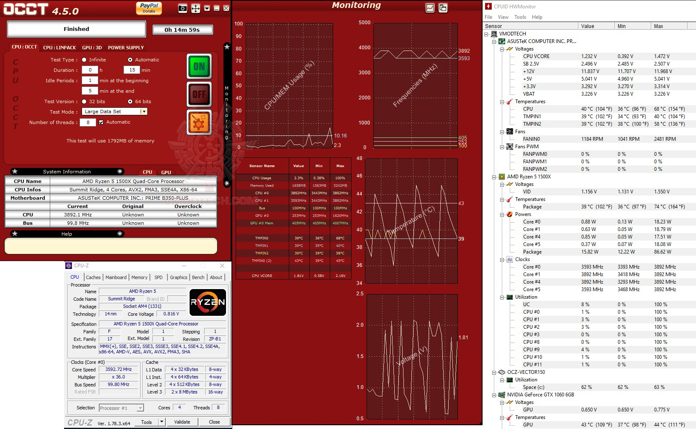
Task: Collapse the System Information panel arrow
Action: 120,171
